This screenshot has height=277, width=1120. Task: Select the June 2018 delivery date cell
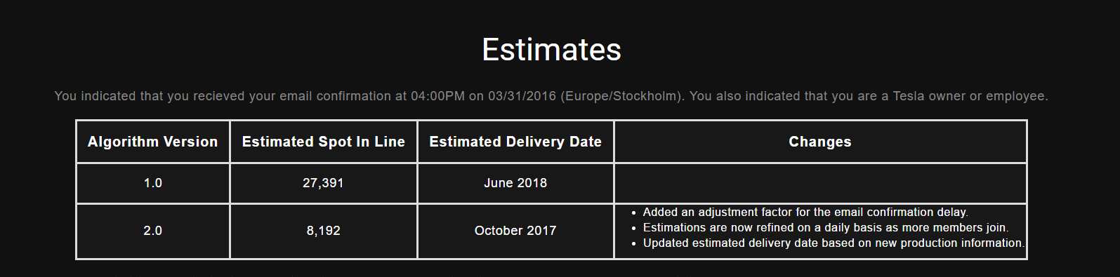coord(515,183)
